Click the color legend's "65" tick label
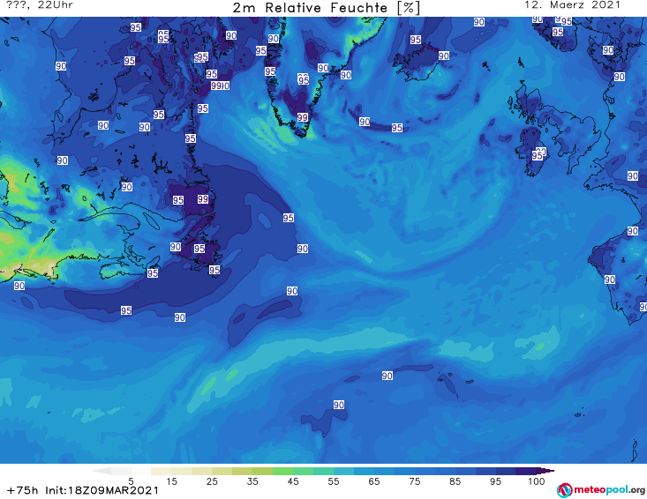This screenshot has height=499, width=647. click(x=374, y=481)
